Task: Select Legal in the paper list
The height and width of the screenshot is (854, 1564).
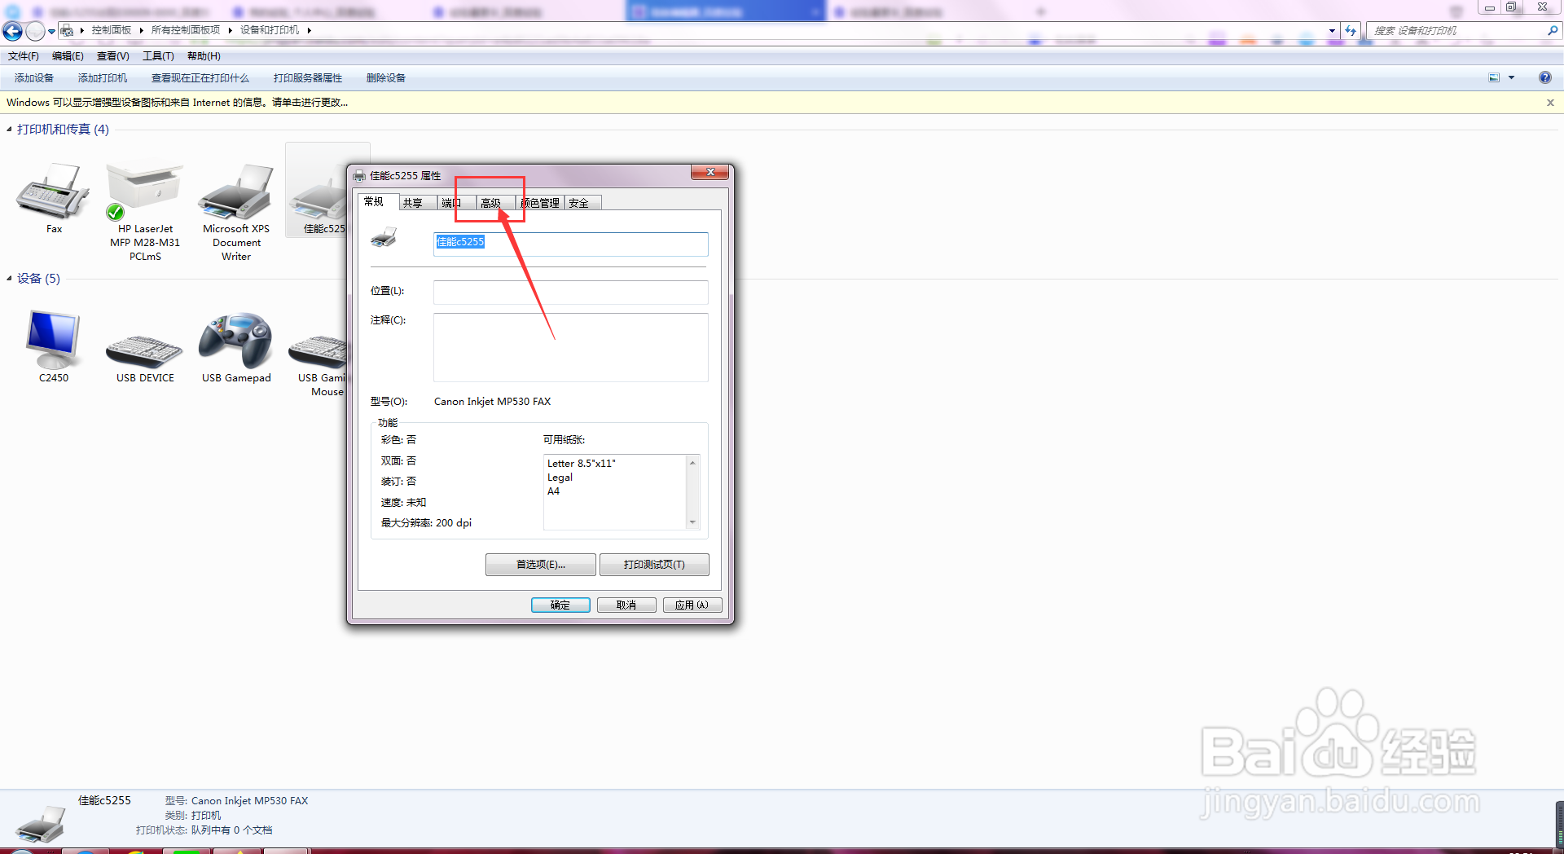Action: click(560, 478)
